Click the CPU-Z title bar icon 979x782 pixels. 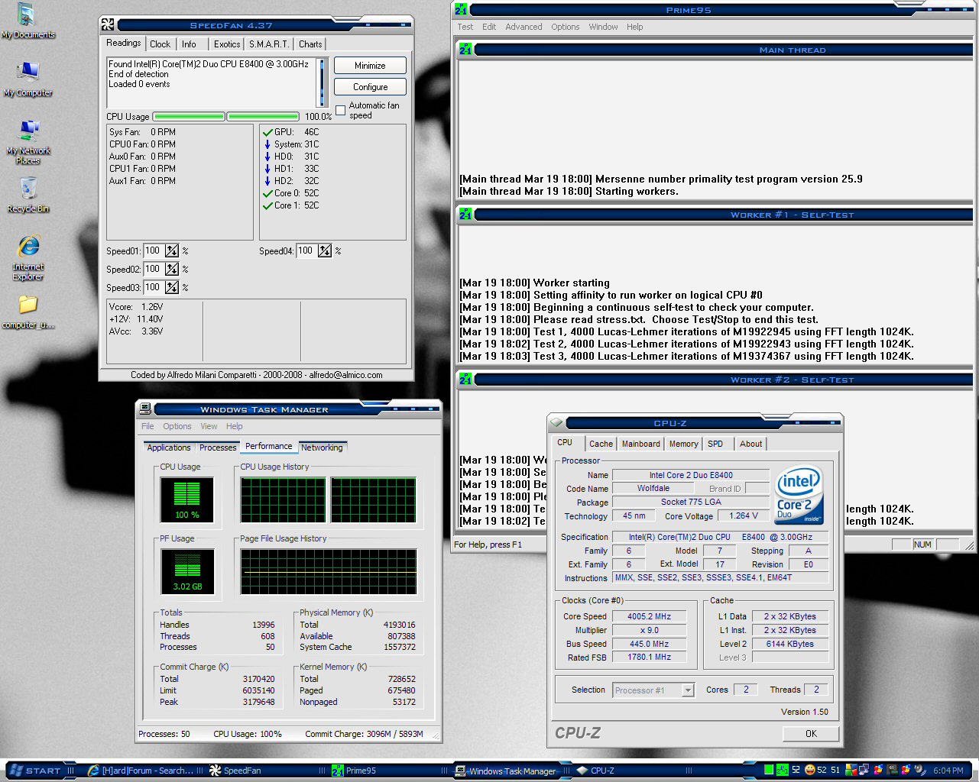pos(556,422)
